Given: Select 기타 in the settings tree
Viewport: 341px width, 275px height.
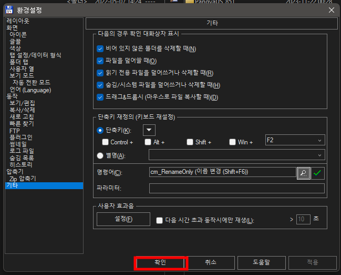Looking at the screenshot, I should point(44,185).
